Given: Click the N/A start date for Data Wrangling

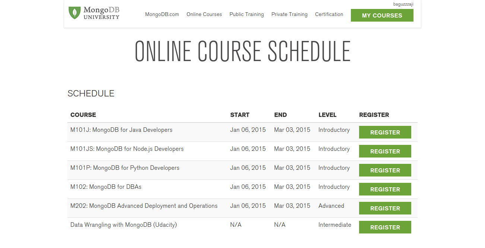Looking at the screenshot, I should [236, 225].
